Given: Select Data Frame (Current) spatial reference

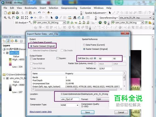Looking at the screenshot, I should pos(84,45).
